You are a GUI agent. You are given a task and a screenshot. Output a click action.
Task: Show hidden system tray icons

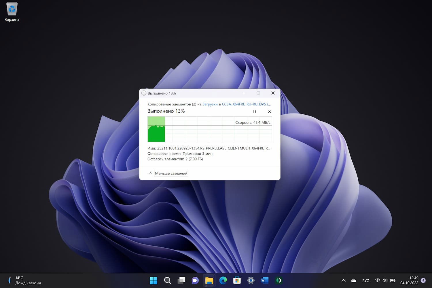(343, 281)
